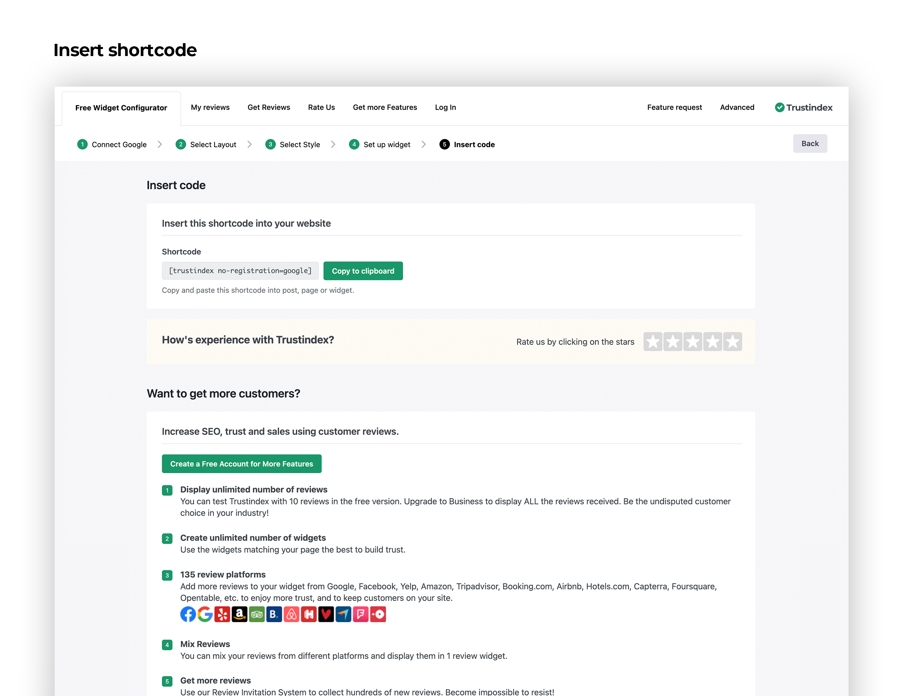Rate Trustindex with three stars
Viewport: 905px width, 696px height.
pyautogui.click(x=692, y=342)
